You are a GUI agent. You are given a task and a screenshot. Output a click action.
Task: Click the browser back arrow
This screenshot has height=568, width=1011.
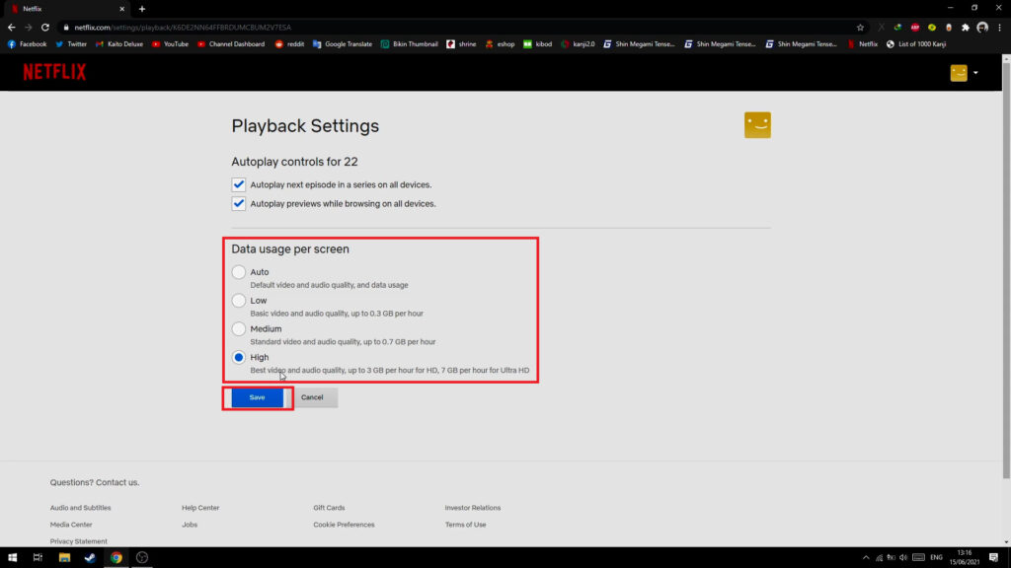[x=11, y=28]
